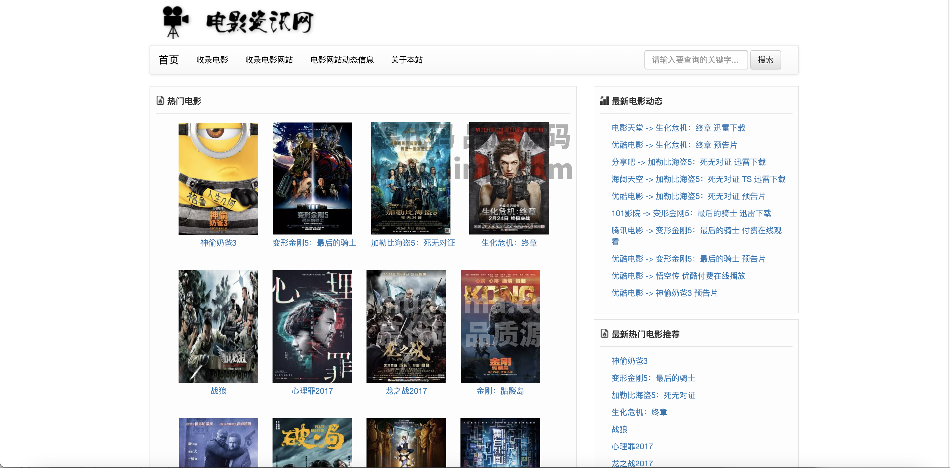This screenshot has width=950, height=468.
Task: Select 龙之战2017 in the recommendation list
Action: tap(632, 463)
